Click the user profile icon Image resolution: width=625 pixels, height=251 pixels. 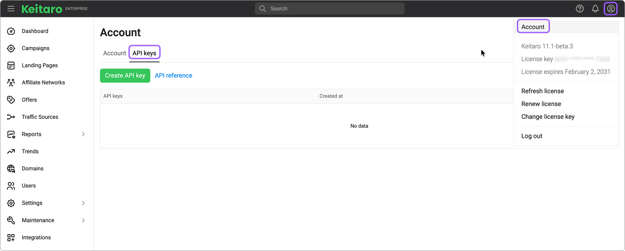point(611,9)
